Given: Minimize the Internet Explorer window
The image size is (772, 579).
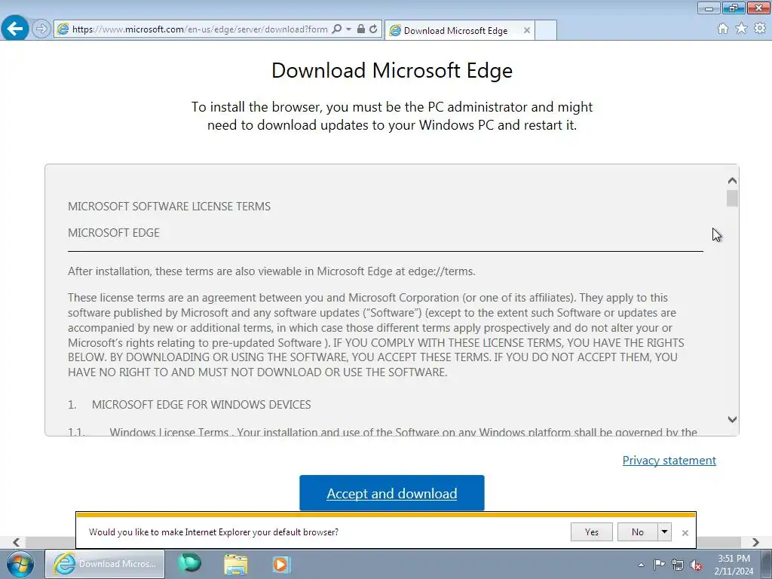Looking at the screenshot, I should [709, 8].
